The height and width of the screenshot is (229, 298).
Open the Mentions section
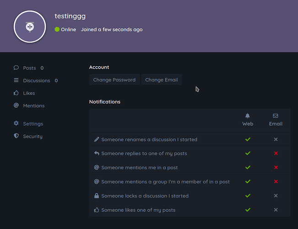point(29,105)
